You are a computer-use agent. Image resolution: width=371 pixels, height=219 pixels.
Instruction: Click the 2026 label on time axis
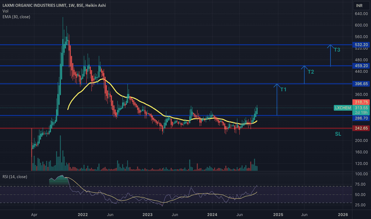coord(343,215)
